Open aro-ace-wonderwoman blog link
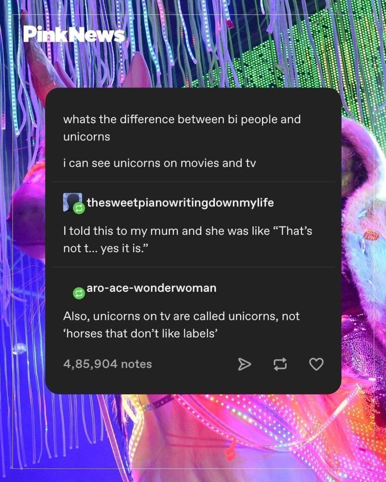The height and width of the screenshot is (482, 386). pos(152,288)
